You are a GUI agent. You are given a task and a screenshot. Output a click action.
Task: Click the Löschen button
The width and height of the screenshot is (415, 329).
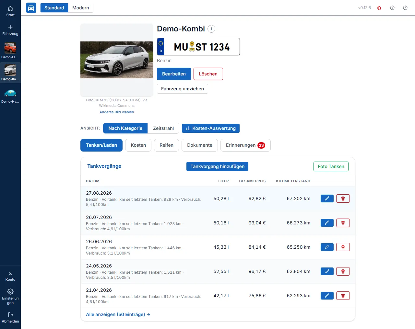click(x=208, y=74)
